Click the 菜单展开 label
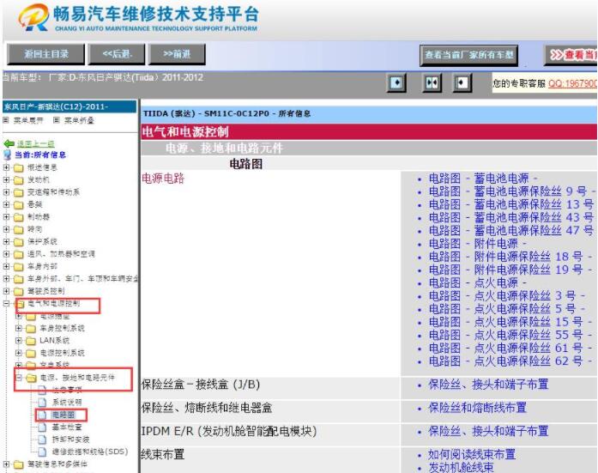This screenshot has width=598, height=473. click(28, 120)
